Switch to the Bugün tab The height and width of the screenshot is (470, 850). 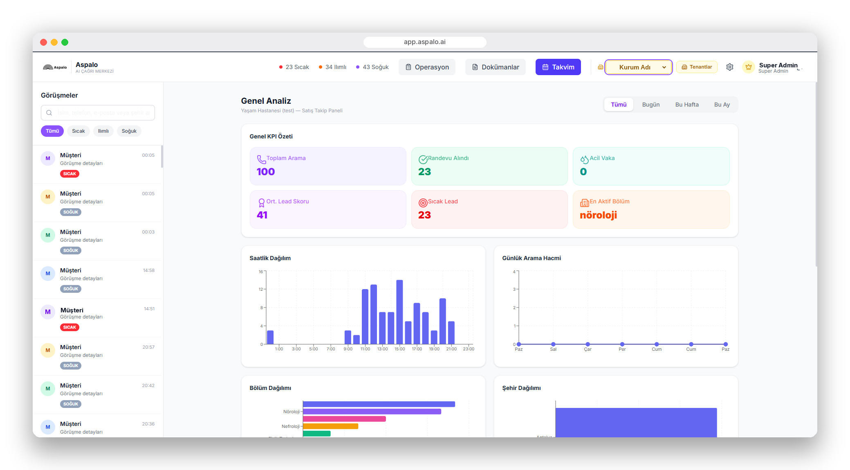click(651, 105)
